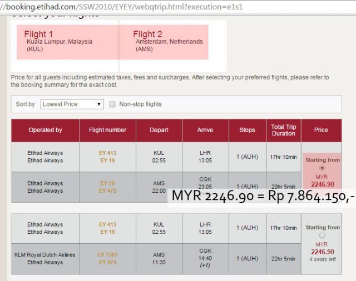Click the Arrive column header
Image resolution: width=356 pixels, height=281 pixels.
205,130
